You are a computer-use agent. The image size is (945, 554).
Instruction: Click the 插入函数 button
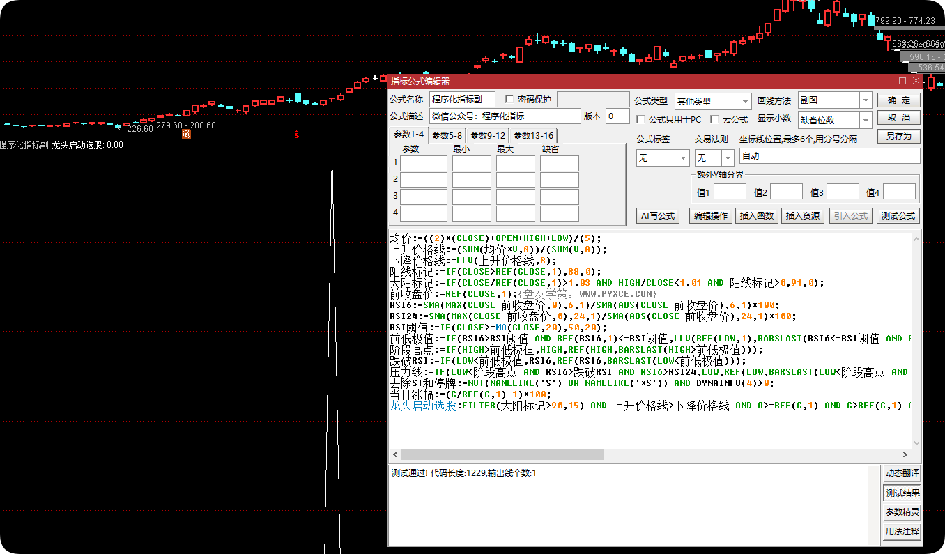pos(757,216)
